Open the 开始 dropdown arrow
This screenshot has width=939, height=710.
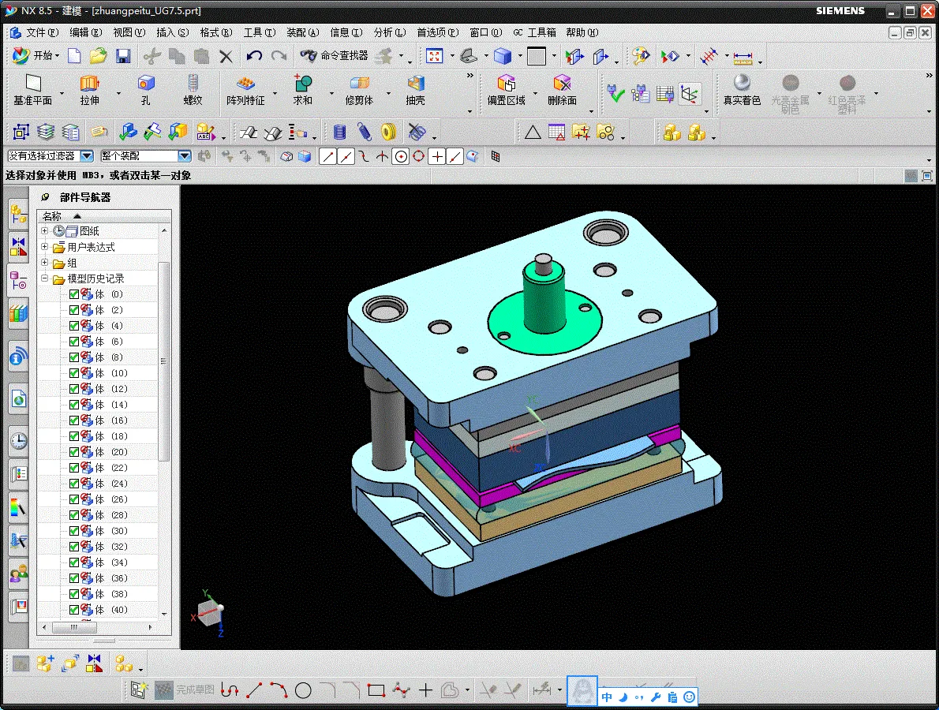click(58, 56)
